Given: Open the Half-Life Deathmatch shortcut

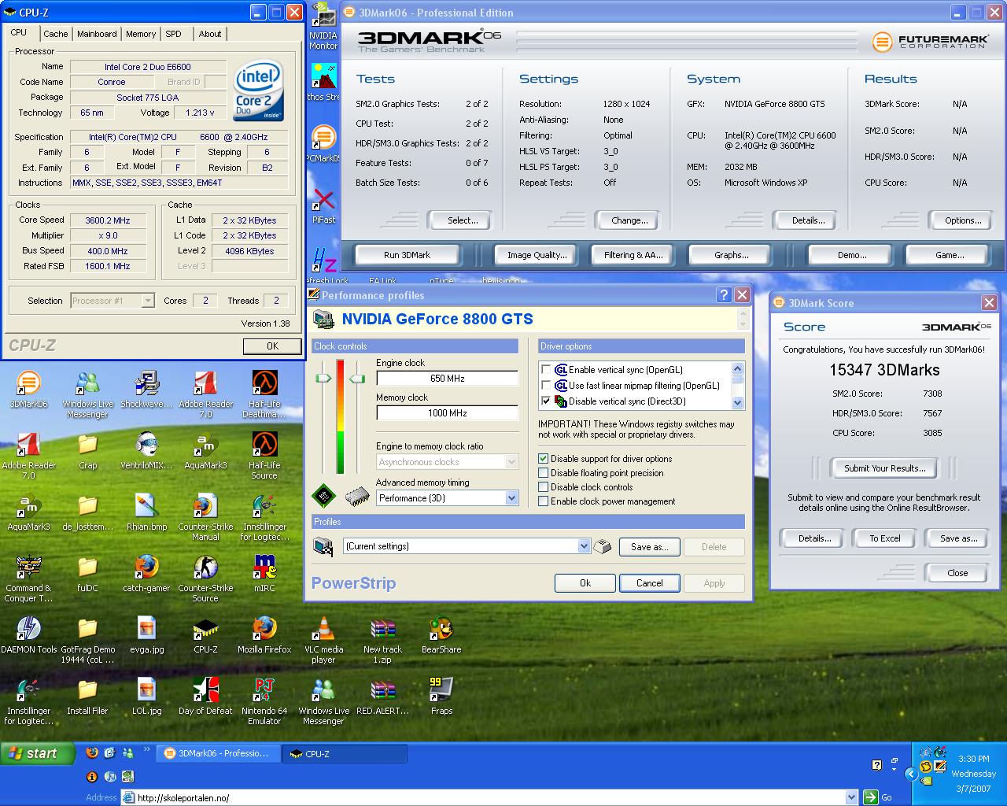Looking at the screenshot, I should 264,384.
